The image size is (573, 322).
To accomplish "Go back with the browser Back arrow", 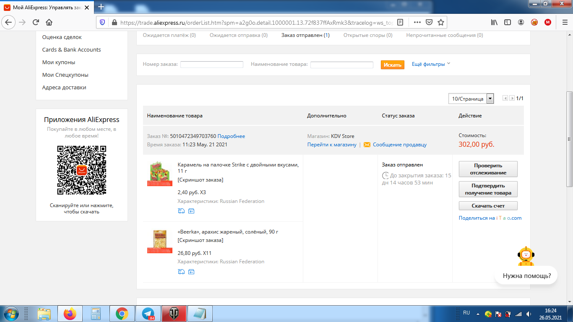I will point(9,22).
